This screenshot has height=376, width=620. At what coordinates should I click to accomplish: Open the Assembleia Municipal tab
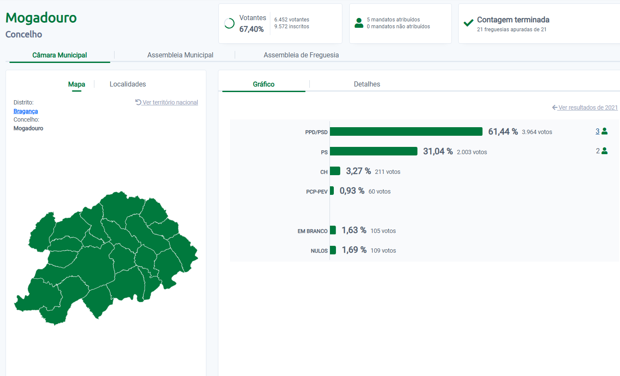point(180,55)
